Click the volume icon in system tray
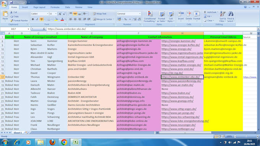The height and width of the screenshot is (146, 260). pyautogui.click(x=230, y=142)
